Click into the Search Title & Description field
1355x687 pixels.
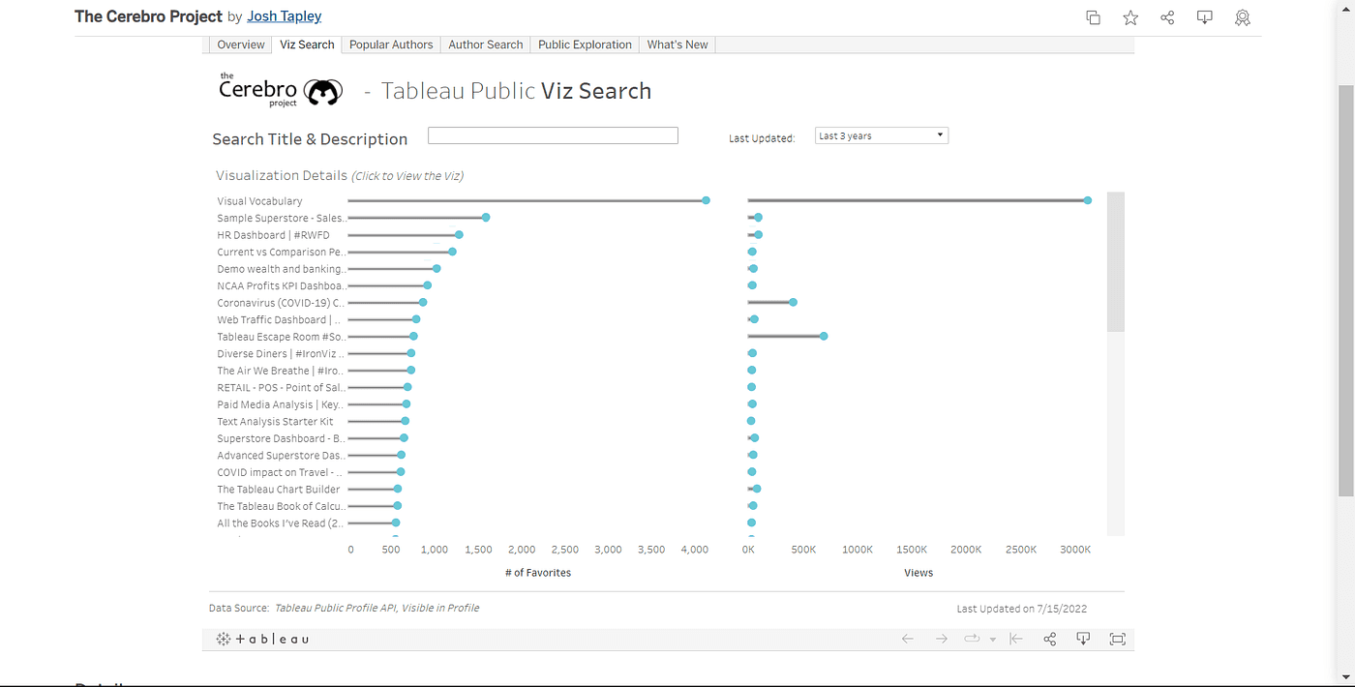click(x=553, y=135)
